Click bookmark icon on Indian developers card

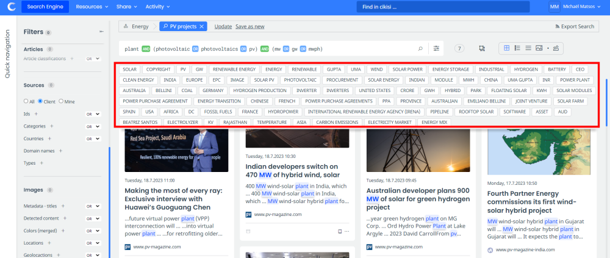[x=340, y=231]
